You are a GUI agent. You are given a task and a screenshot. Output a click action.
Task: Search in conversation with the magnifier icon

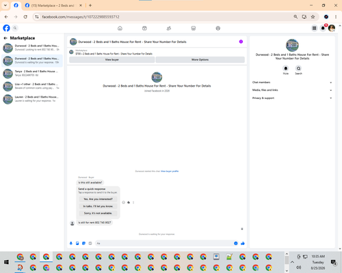[298, 68]
